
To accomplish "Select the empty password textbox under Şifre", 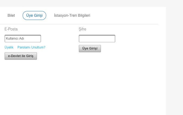I will [x=97, y=39].
